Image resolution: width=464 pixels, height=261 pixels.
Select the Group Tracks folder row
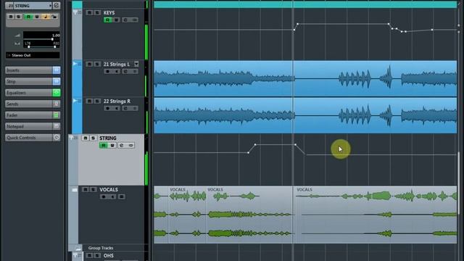coord(108,248)
